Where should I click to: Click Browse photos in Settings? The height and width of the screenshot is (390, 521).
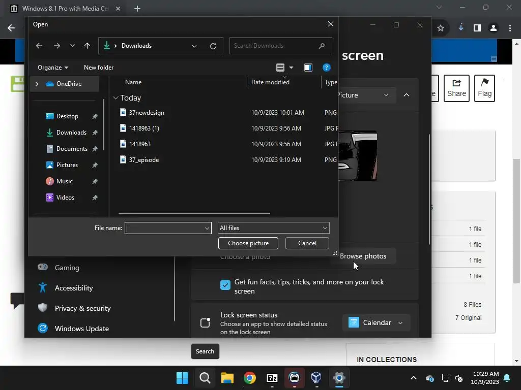click(x=363, y=256)
